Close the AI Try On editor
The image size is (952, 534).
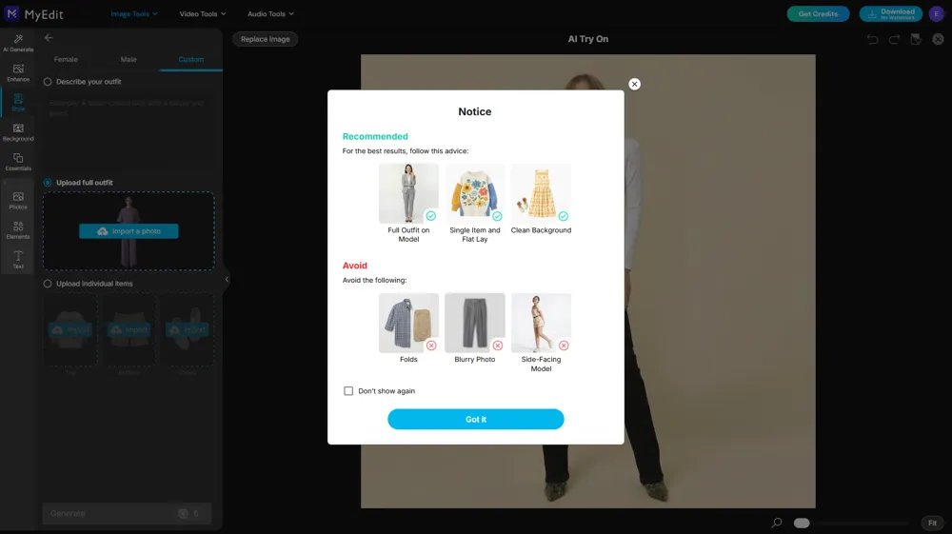(x=938, y=39)
